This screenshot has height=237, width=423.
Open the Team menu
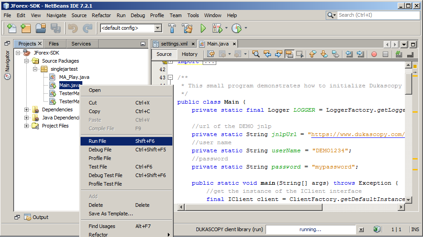176,15
